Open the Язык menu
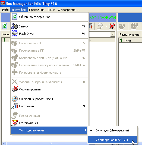The height and width of the screenshot is (145, 142). click(51, 10)
